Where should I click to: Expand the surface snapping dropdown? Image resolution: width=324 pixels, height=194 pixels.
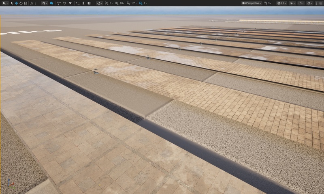(100, 3)
